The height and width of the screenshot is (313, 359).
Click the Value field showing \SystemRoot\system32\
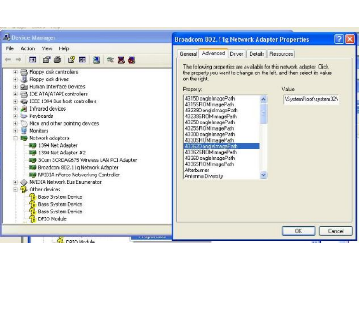(311, 99)
